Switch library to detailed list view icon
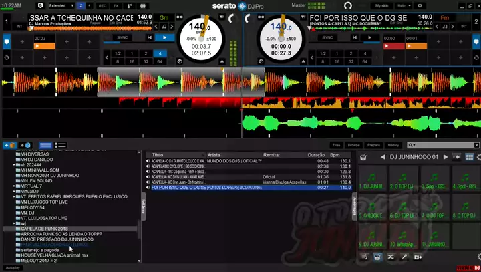The height and width of the screenshot is (272, 481). click(x=60, y=145)
